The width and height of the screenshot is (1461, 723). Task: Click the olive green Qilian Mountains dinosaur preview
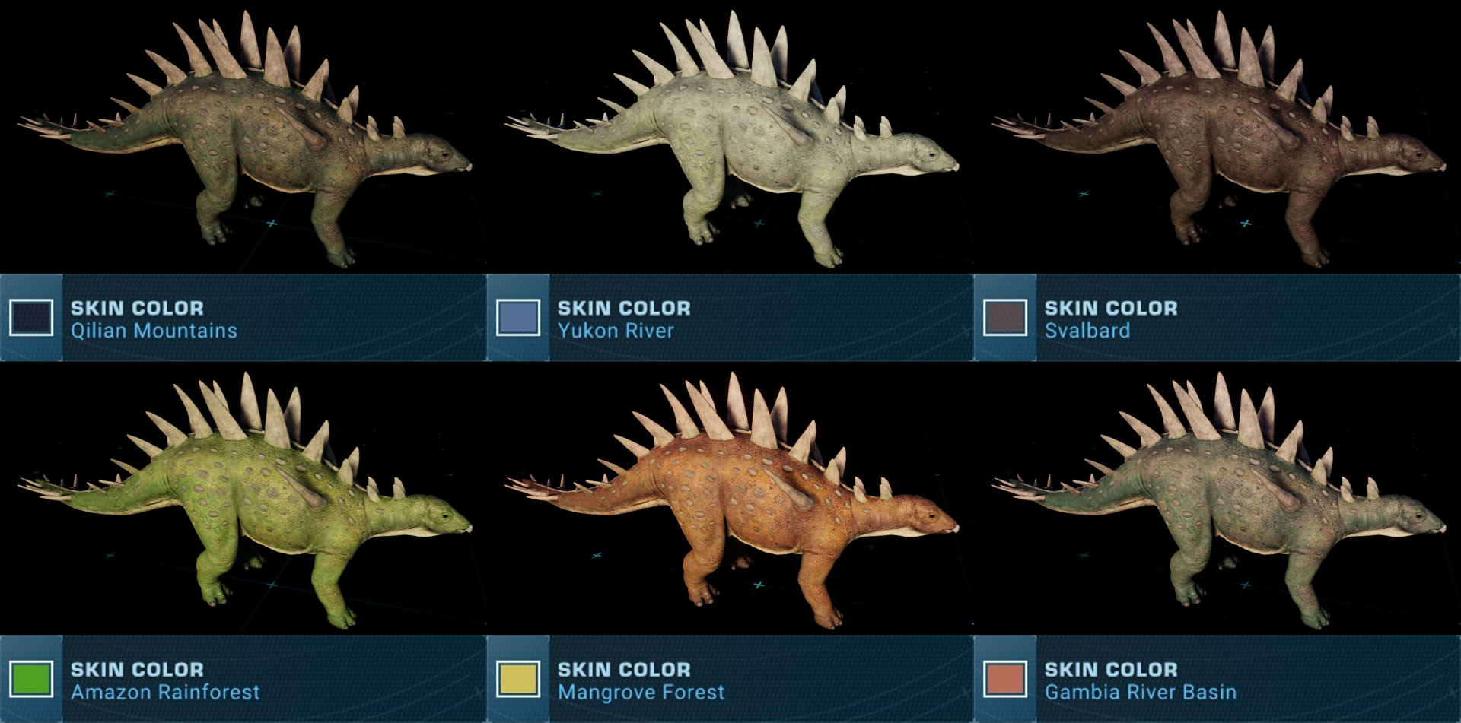(243, 141)
